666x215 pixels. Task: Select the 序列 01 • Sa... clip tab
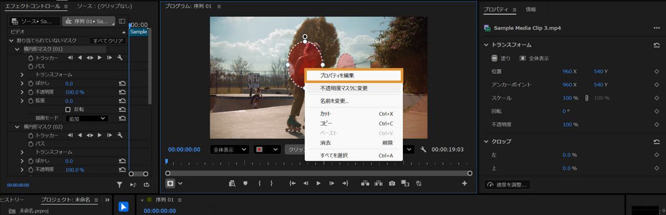click(88, 22)
